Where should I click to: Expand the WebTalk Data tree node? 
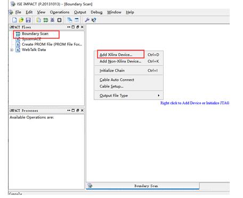[x=12, y=50]
